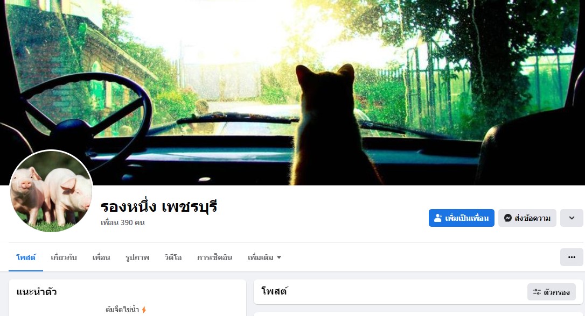Open the ตัวกรอง filter sliders icon
Image resolution: width=585 pixels, height=316 pixels.
tap(537, 292)
